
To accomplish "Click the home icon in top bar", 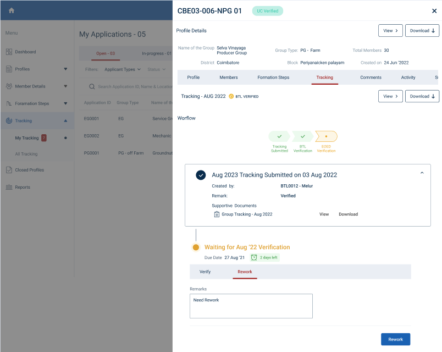I will pyautogui.click(x=12, y=10).
